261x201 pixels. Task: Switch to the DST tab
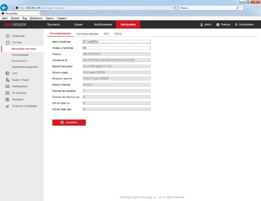(x=107, y=34)
